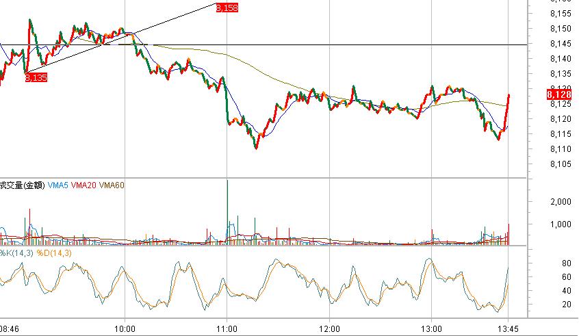Click the 8,155 price axis value
The height and width of the screenshot is (336, 579).
pos(561,14)
